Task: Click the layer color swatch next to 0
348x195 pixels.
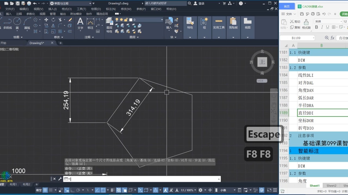Action: coord(130,20)
